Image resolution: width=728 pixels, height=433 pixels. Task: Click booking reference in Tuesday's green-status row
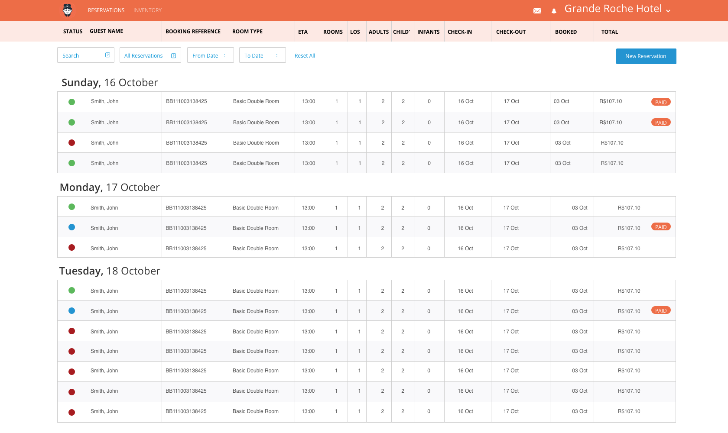[186, 291]
